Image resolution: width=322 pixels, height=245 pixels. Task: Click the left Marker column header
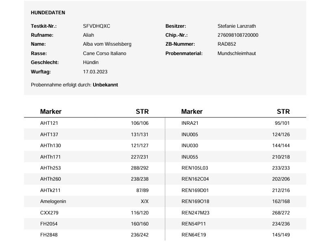[x=51, y=111]
